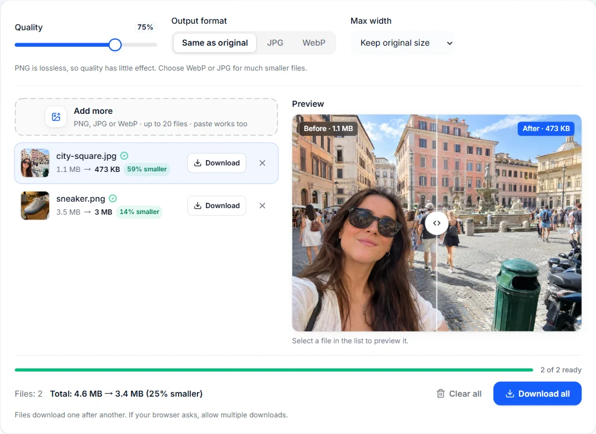Open the Max width dropdown

(x=403, y=43)
